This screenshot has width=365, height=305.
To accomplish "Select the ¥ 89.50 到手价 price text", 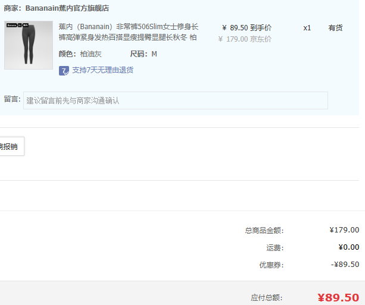I will (247, 28).
